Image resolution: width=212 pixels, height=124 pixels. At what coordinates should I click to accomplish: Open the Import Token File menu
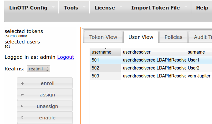155,8
